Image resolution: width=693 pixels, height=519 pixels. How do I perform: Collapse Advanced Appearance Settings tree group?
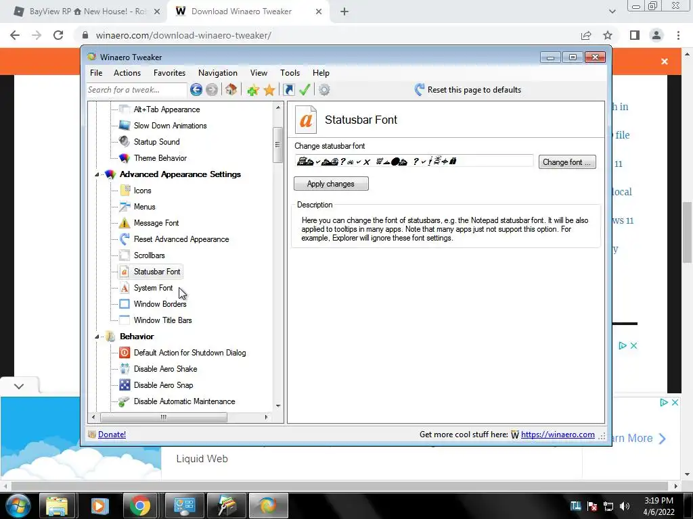click(97, 175)
